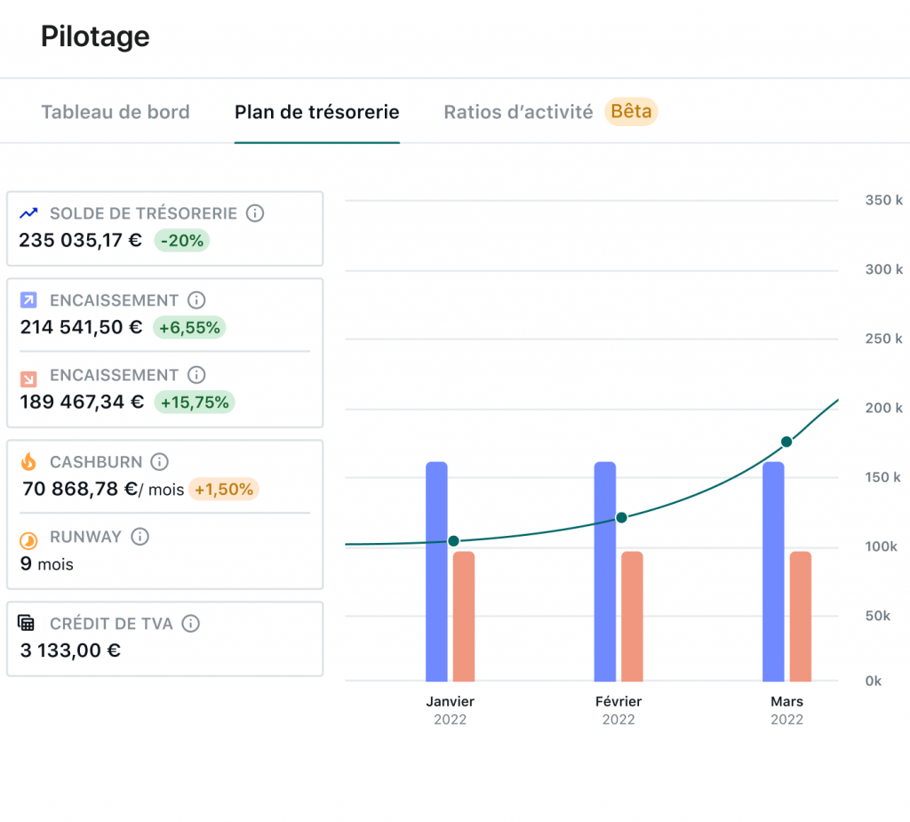Click the Bêta badge

pyautogui.click(x=631, y=111)
